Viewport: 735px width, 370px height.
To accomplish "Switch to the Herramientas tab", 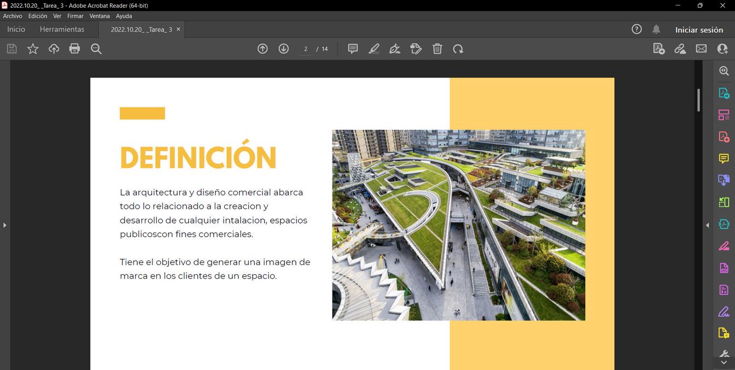I will point(62,29).
